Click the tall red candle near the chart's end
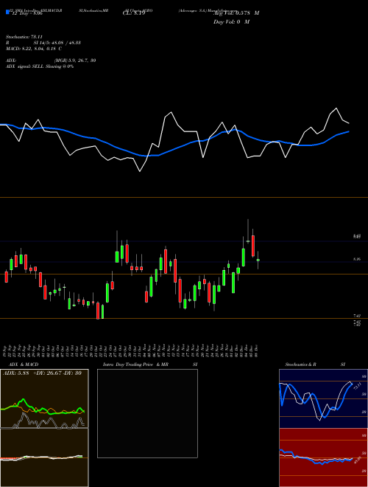The height and width of the screenshot is (487, 368). click(253, 246)
